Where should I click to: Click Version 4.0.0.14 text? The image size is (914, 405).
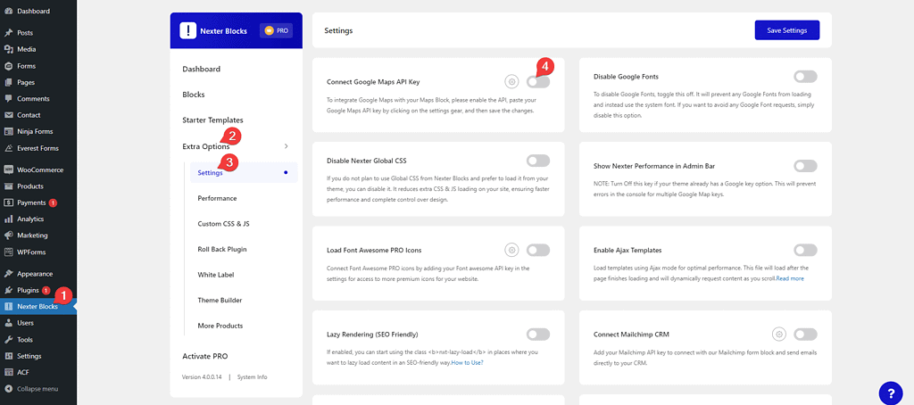coord(203,377)
